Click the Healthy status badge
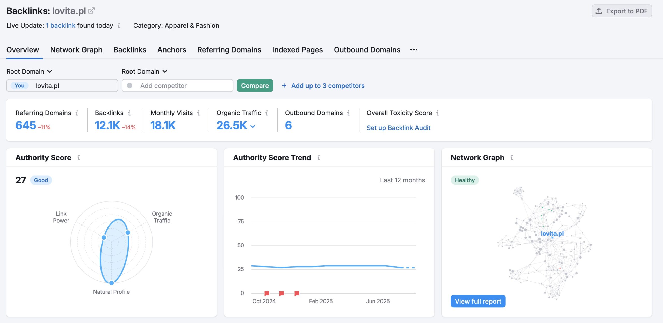 tap(465, 180)
